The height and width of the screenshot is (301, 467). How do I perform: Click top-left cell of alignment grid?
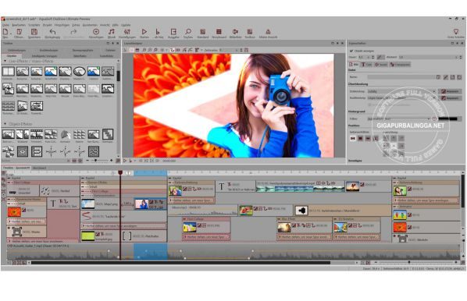386,138
